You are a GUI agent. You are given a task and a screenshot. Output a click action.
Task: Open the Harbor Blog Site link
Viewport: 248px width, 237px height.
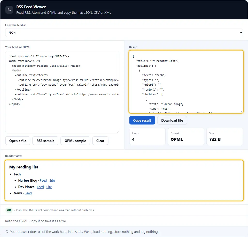52,180
